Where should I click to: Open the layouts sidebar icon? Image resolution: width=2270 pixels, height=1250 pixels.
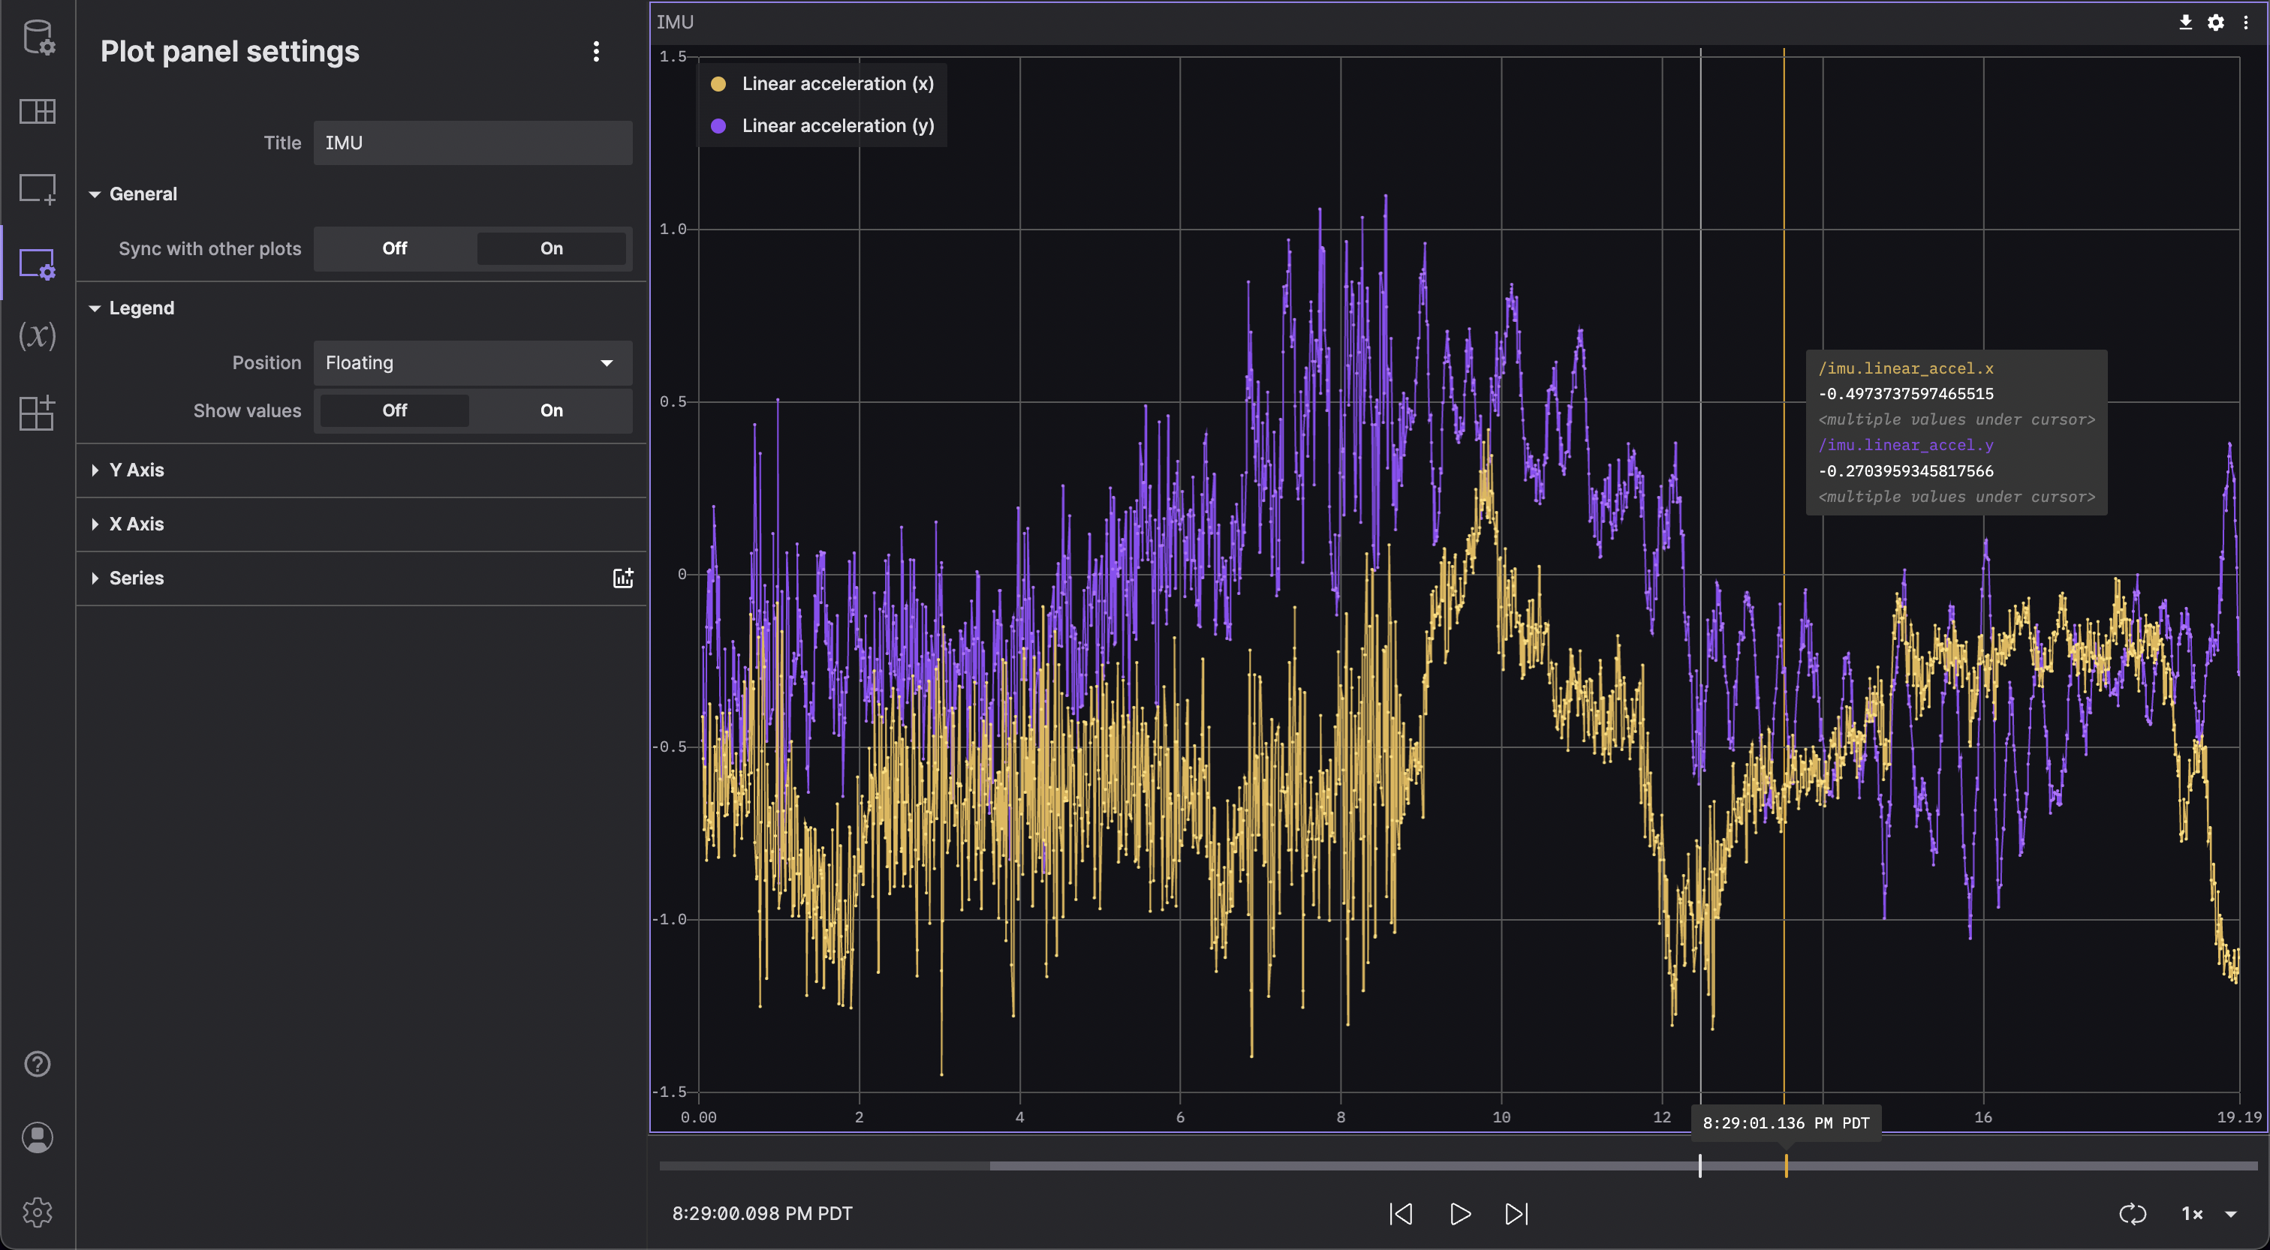37,111
